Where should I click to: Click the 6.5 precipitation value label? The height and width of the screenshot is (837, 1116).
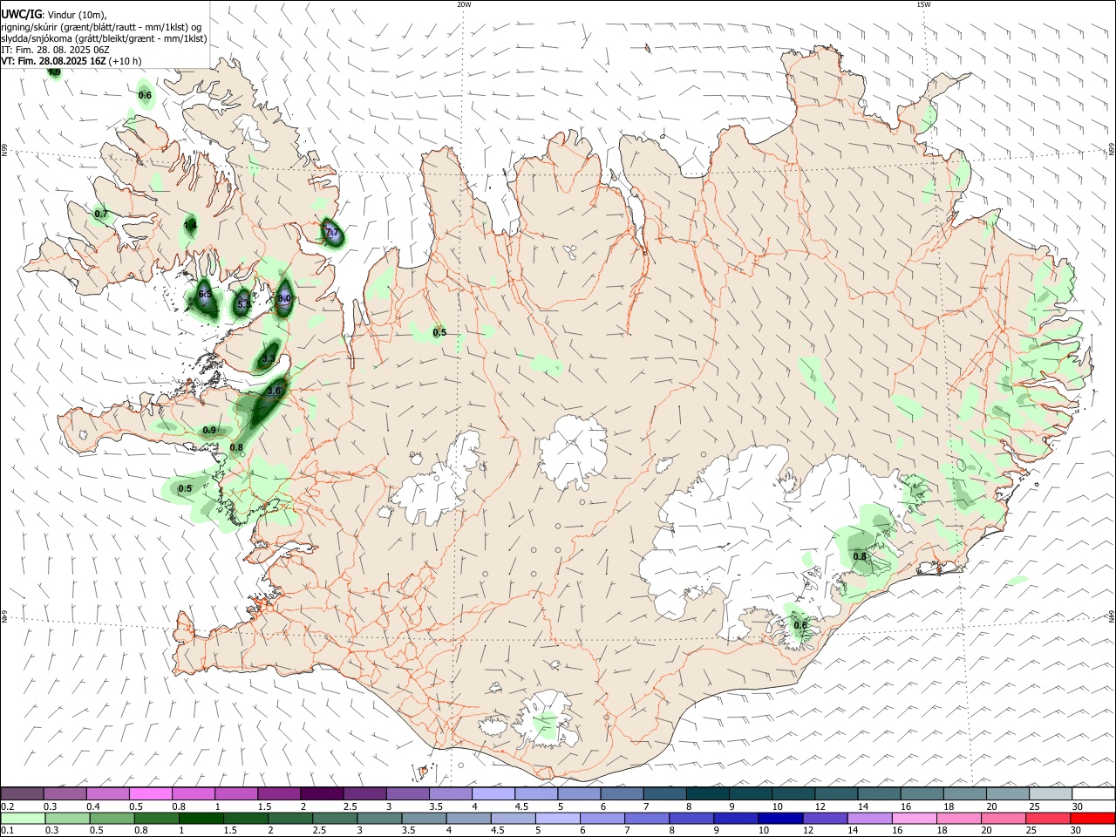(205, 295)
